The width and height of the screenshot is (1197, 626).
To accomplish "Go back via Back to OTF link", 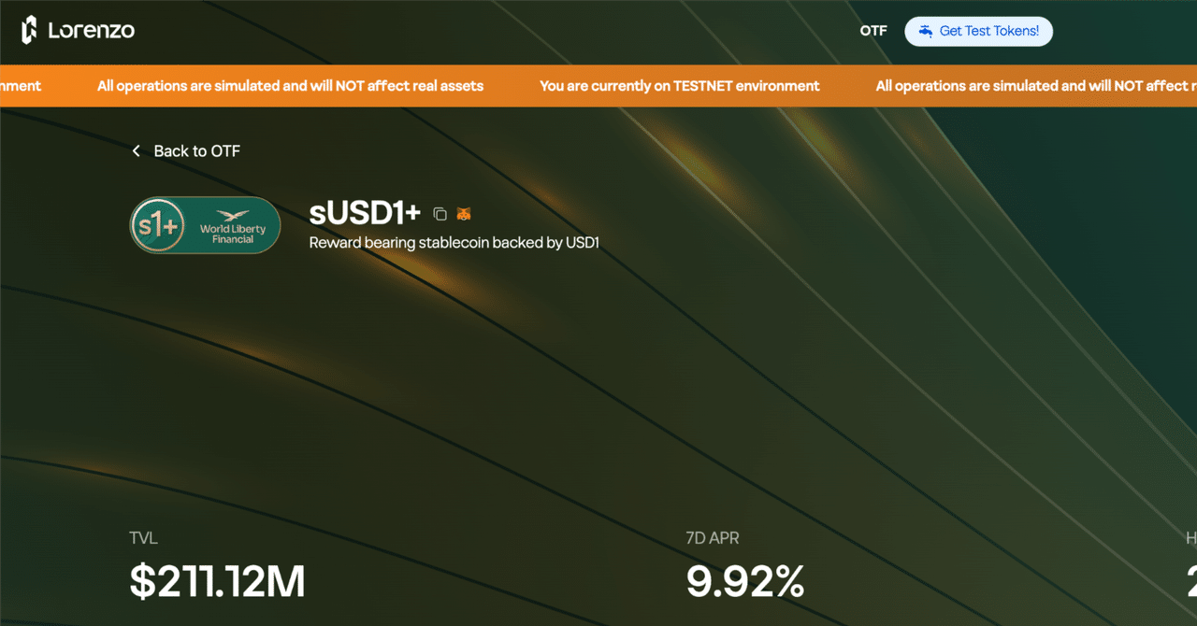I will pyautogui.click(x=186, y=150).
